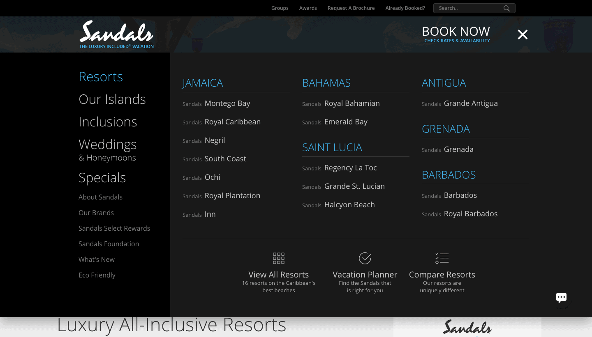Open Sandals Grande Antigua resort
The width and height of the screenshot is (592, 337).
(460, 103)
